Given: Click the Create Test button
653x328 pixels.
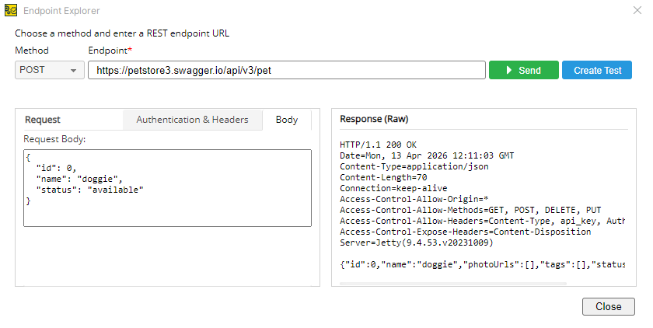Looking at the screenshot, I should 597,70.
